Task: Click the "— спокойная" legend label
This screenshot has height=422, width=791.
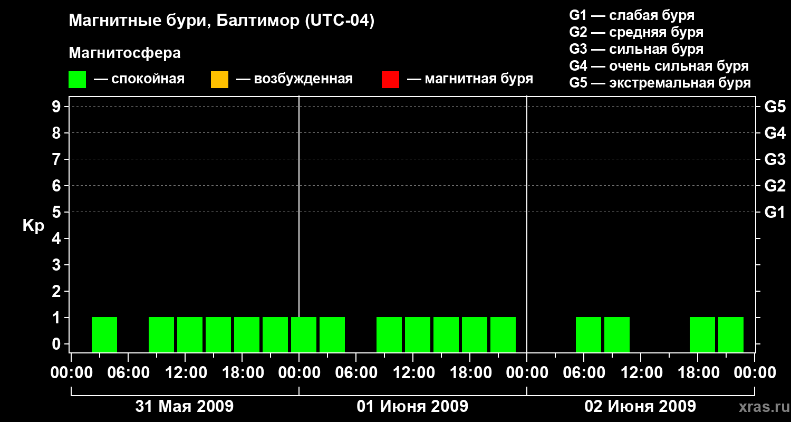Action: (x=139, y=79)
